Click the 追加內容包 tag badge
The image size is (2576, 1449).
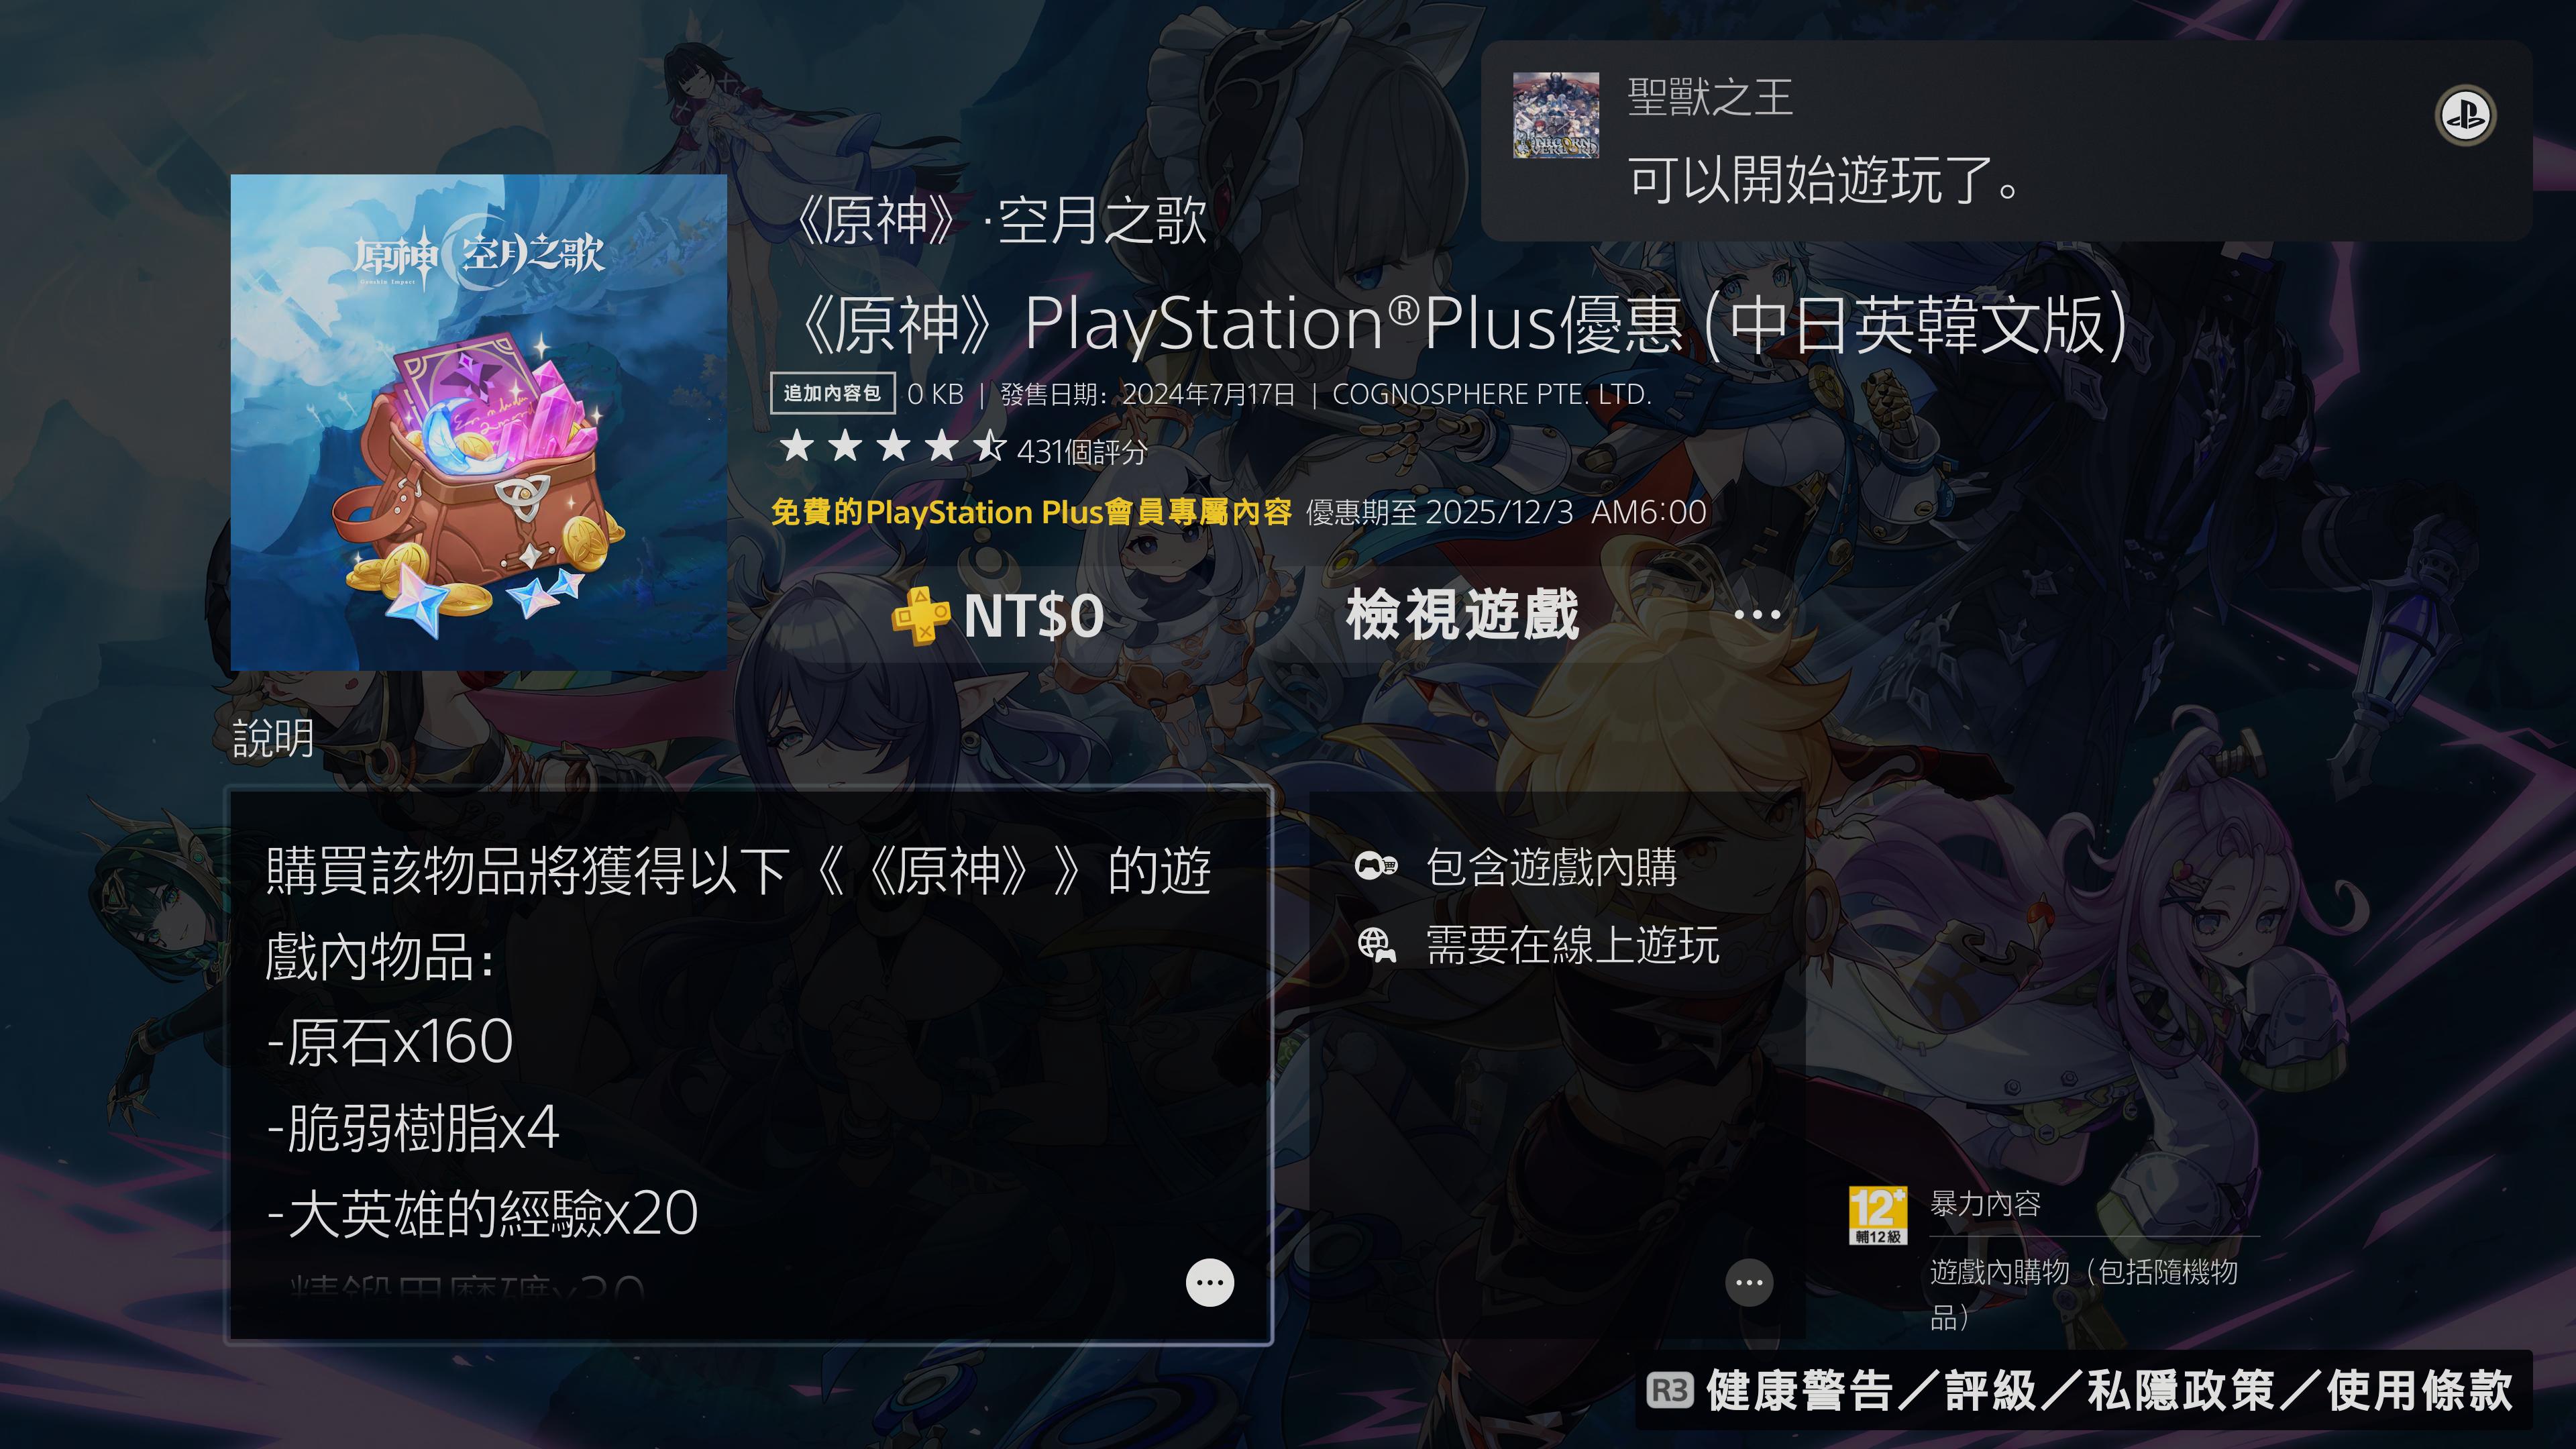tap(832, 393)
